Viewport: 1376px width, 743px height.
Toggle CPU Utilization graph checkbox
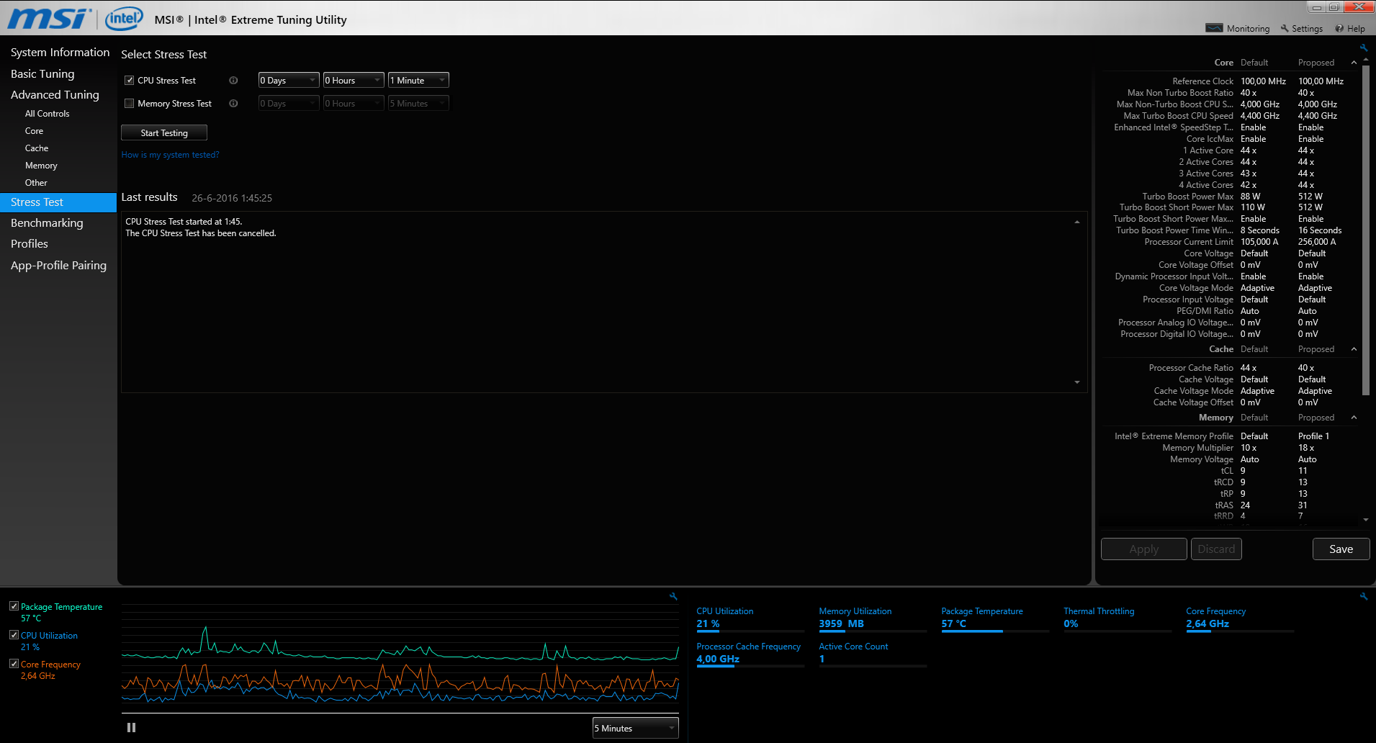(x=14, y=635)
